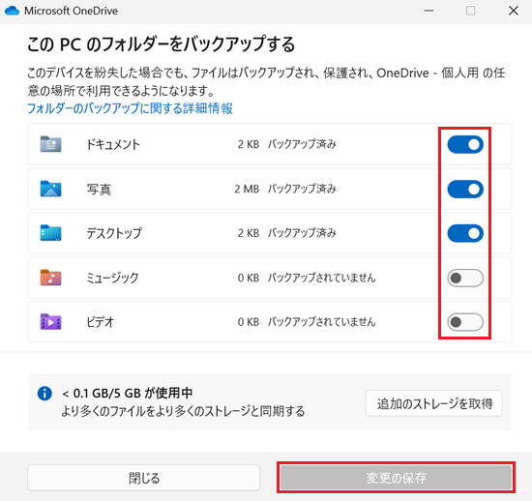This screenshot has height=501, width=532.
Task: Click the この PC のフォルダーをバックアップする heading
Action: (x=161, y=44)
